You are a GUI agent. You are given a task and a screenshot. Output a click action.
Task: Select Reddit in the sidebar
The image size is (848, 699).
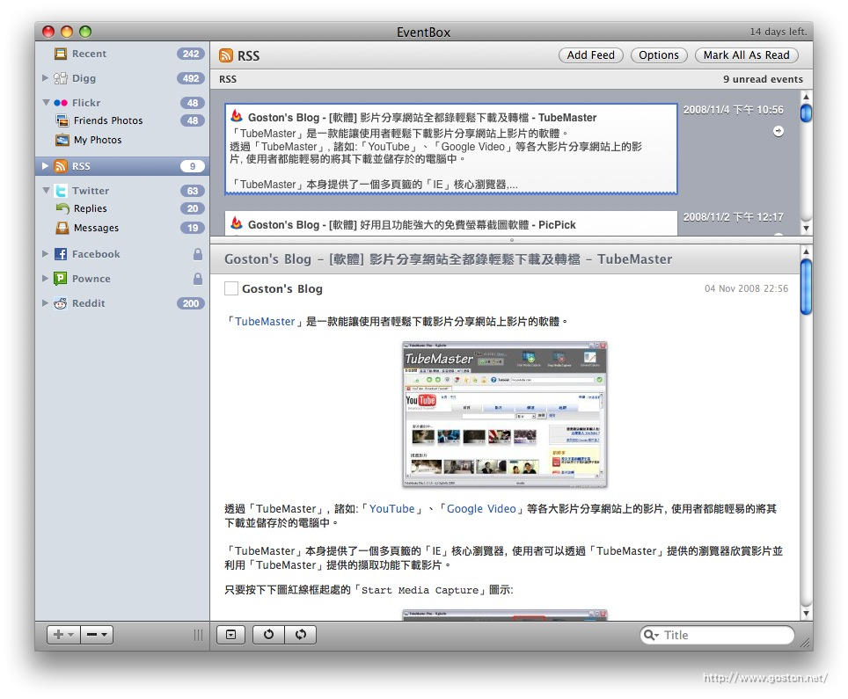[122, 303]
